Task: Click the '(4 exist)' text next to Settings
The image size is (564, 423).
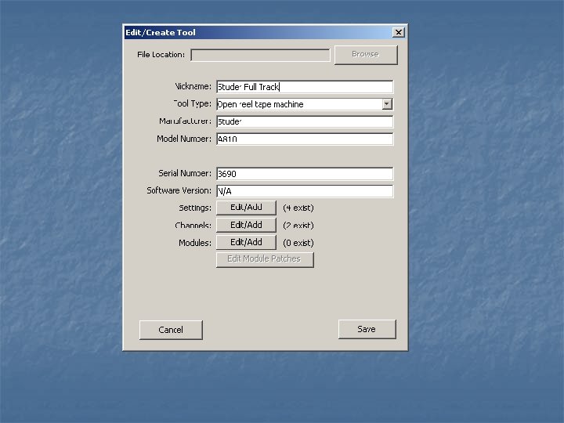Action: click(298, 208)
